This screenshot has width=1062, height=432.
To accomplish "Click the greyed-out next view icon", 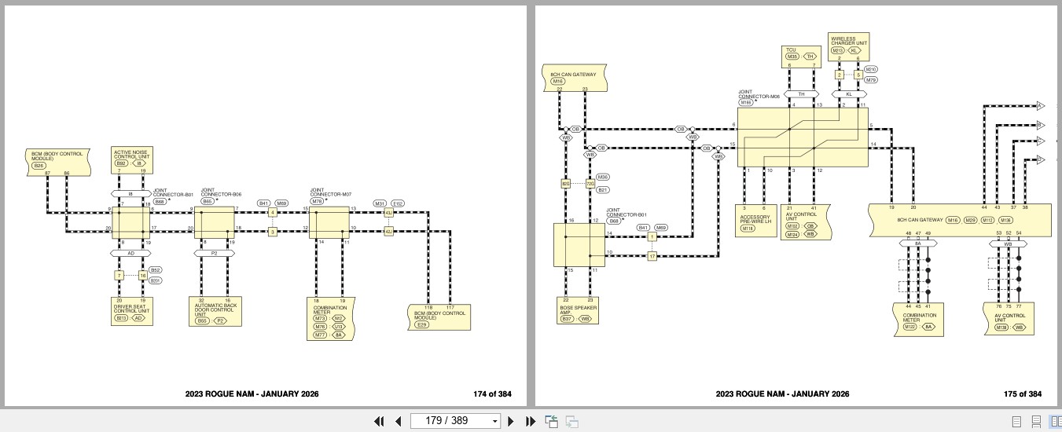I will [x=571, y=421].
